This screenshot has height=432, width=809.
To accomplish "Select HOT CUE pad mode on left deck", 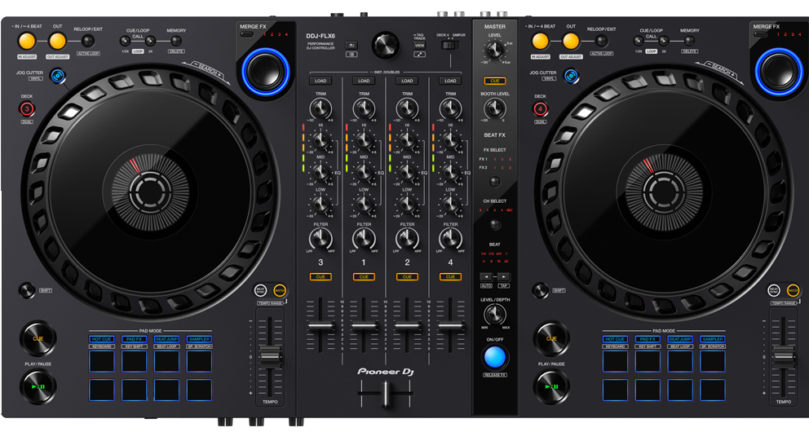I will [x=102, y=339].
